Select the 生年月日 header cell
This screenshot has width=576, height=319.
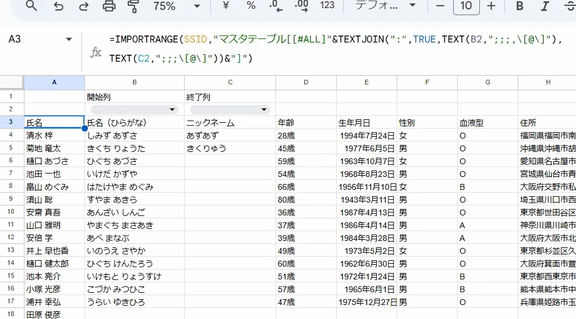pos(366,123)
